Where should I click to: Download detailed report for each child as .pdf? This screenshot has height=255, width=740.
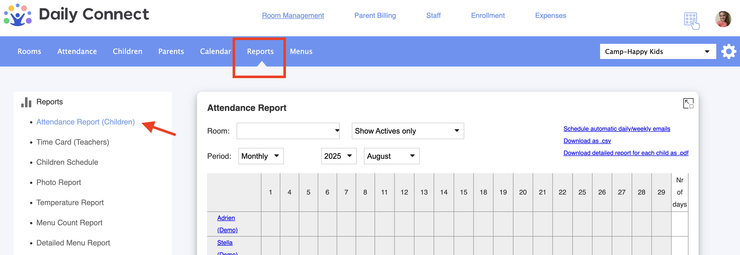[626, 153]
